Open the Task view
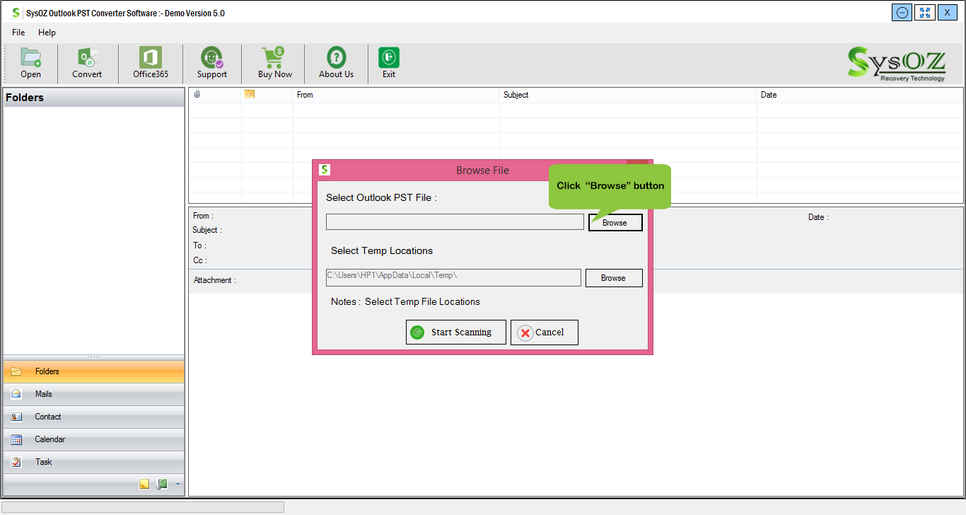This screenshot has height=515, width=966. [93, 462]
